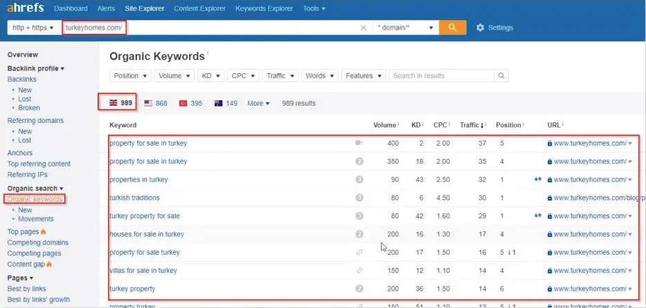
Task: Open the Traffic filter dropdown
Action: coord(280,75)
